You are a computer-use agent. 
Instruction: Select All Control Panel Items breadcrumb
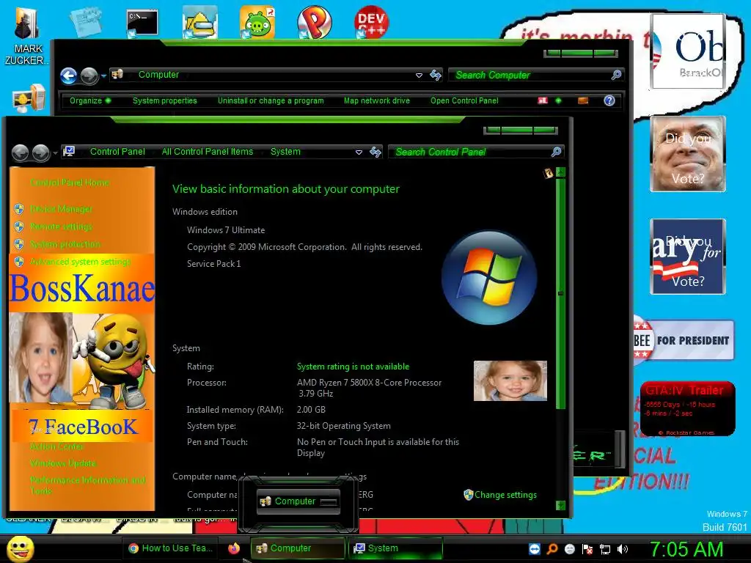pyautogui.click(x=208, y=152)
